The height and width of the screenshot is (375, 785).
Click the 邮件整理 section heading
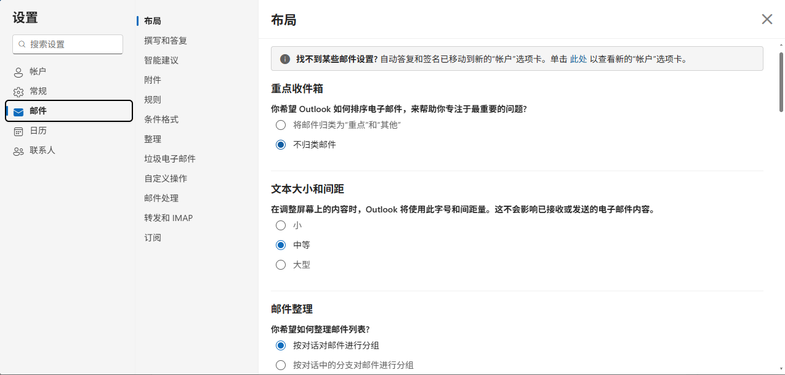[292, 309]
